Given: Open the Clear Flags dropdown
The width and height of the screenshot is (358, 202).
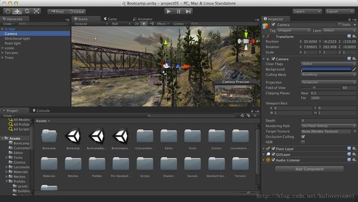Looking at the screenshot, I should point(328,64).
